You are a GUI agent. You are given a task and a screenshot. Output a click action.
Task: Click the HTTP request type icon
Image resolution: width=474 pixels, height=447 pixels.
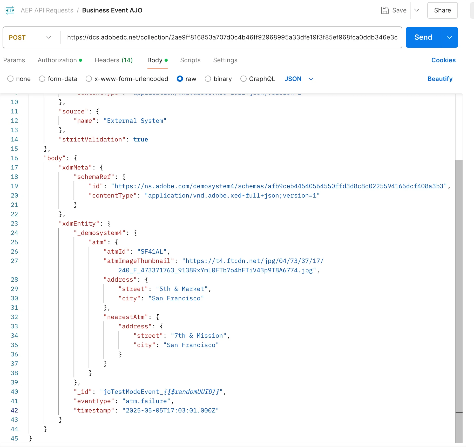tap(10, 10)
